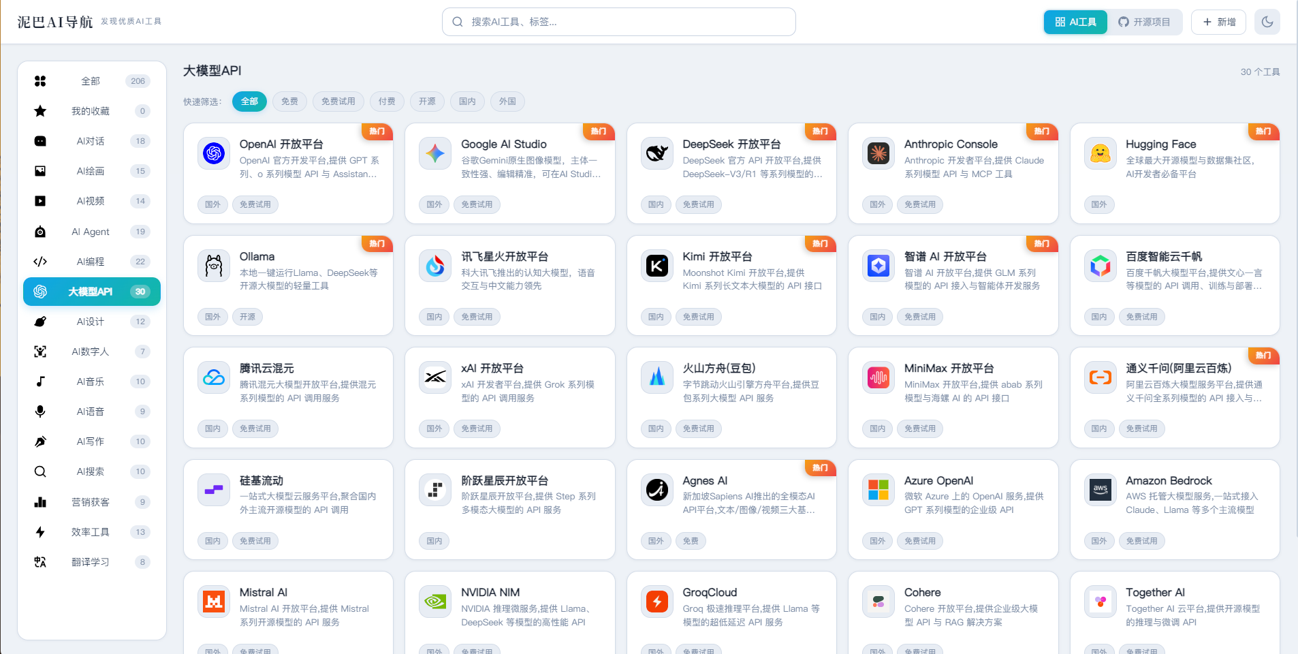Click the NVIDIA NIM logo icon

point(435,602)
